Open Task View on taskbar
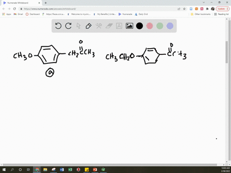 28,170
